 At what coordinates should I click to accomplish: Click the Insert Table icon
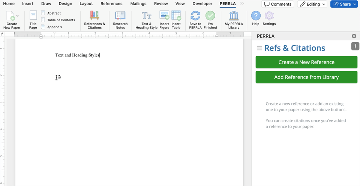[176, 15]
